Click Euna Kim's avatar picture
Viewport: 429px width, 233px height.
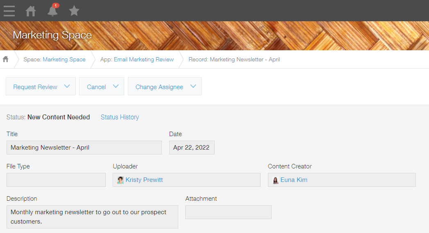(276, 180)
